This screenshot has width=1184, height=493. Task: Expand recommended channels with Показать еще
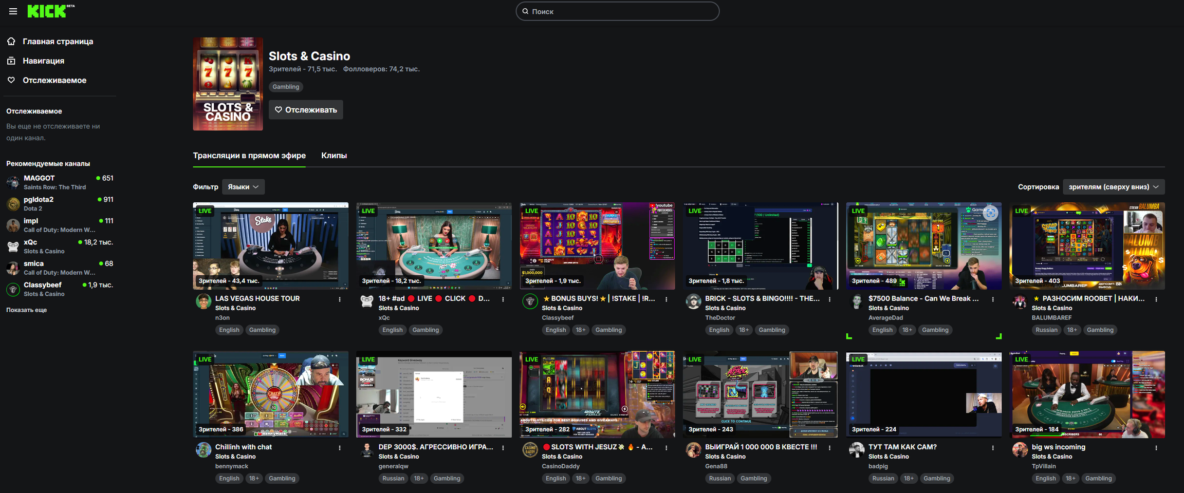pyautogui.click(x=27, y=310)
